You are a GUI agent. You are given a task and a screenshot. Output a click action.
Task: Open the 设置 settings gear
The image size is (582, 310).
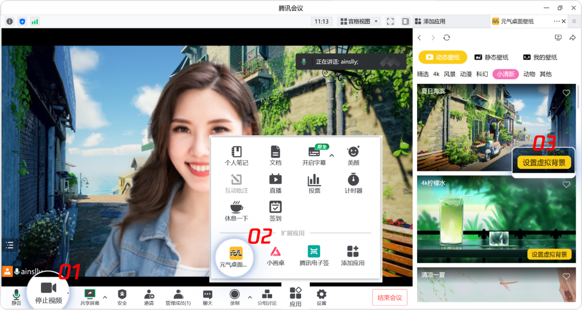click(x=321, y=298)
